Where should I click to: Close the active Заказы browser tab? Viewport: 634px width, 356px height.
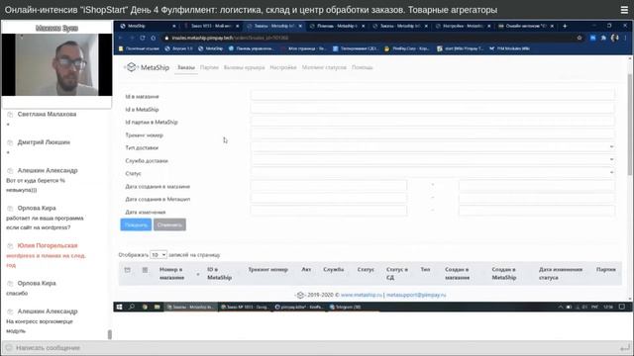click(x=300, y=26)
